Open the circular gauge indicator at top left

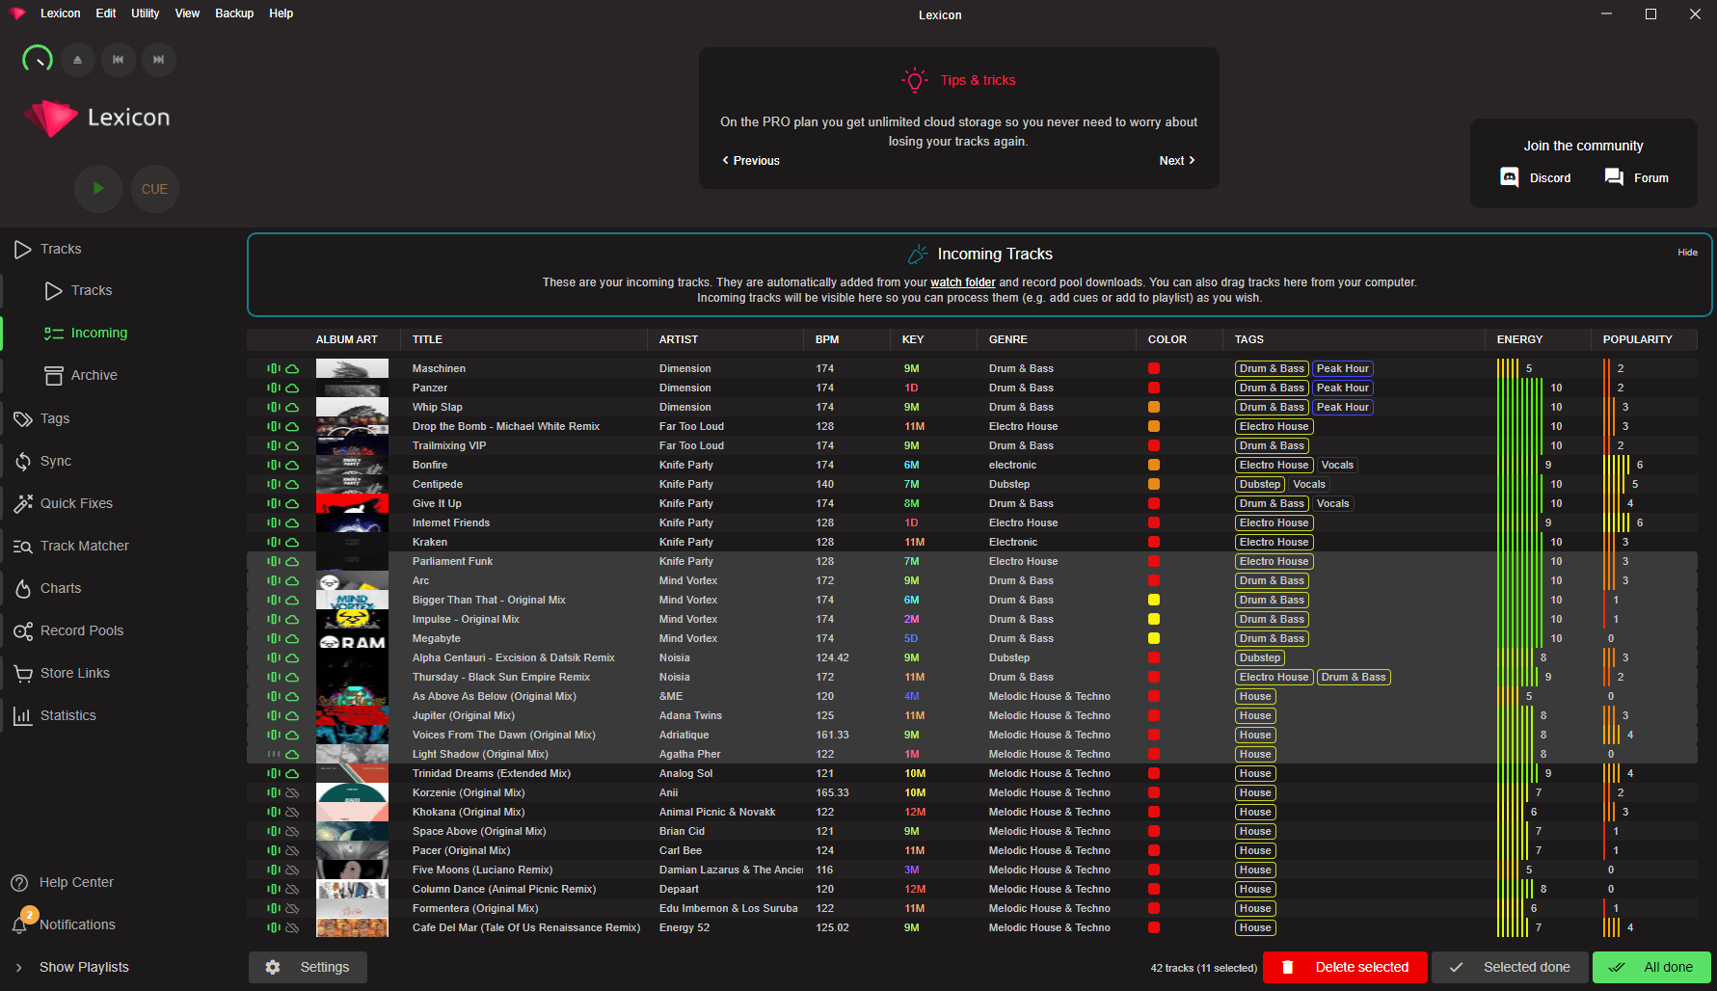(x=38, y=60)
